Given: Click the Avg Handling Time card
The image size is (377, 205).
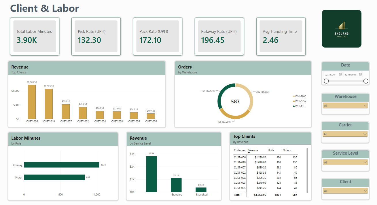Looking at the screenshot, I should coord(281,36).
